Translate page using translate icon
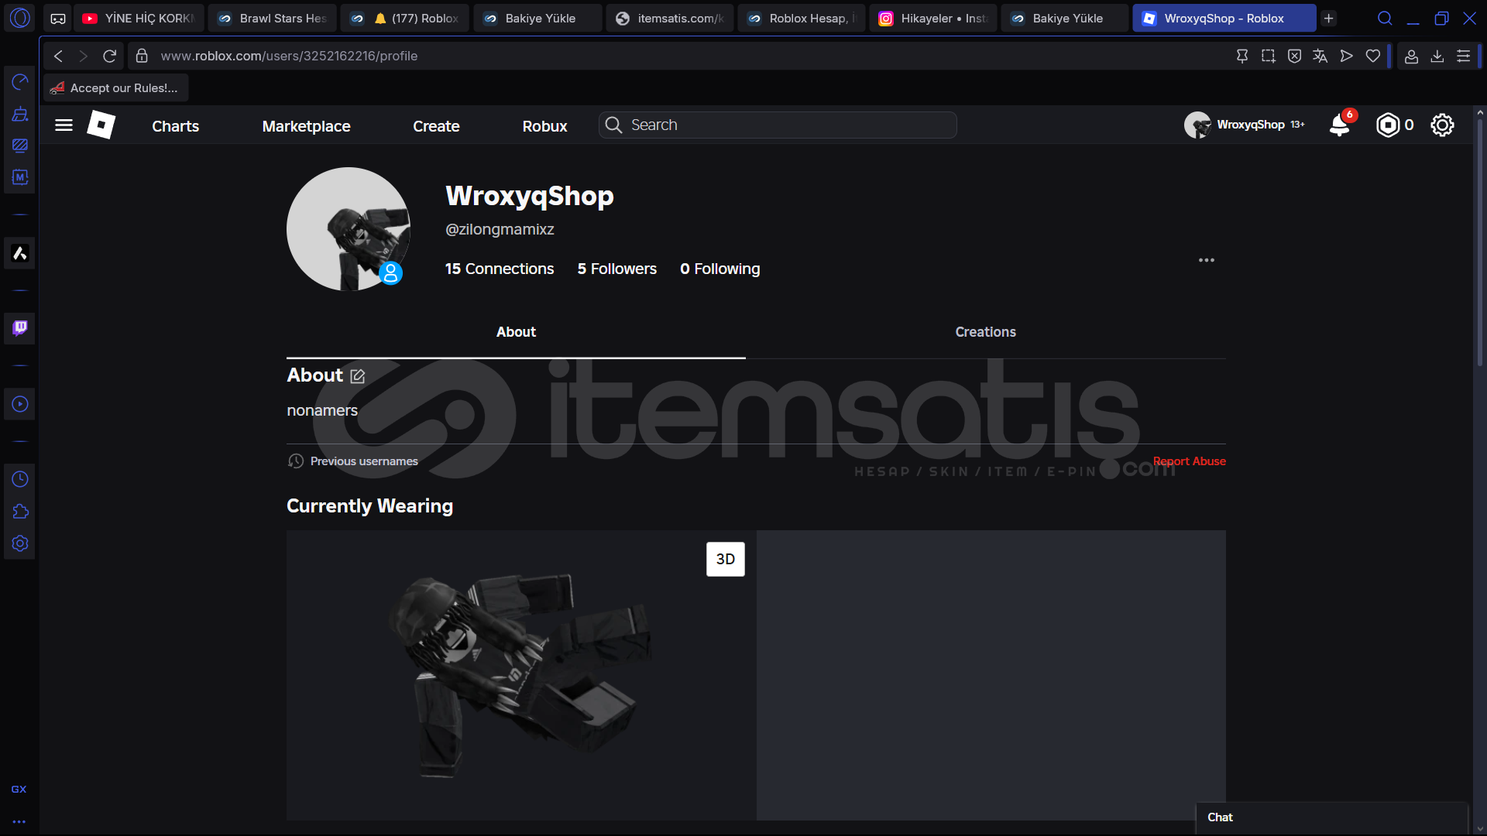This screenshot has width=1487, height=836. click(1320, 56)
